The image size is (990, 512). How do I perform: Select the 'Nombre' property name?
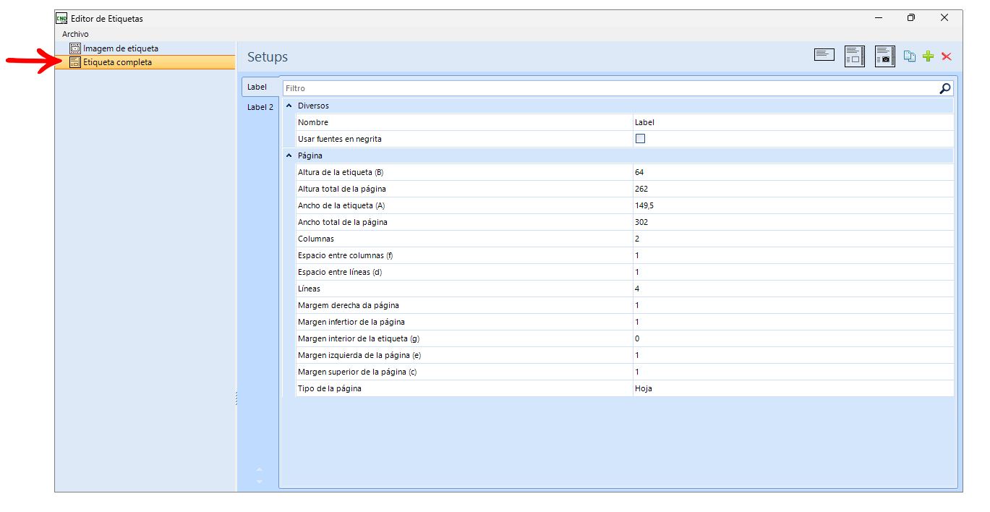coord(313,122)
